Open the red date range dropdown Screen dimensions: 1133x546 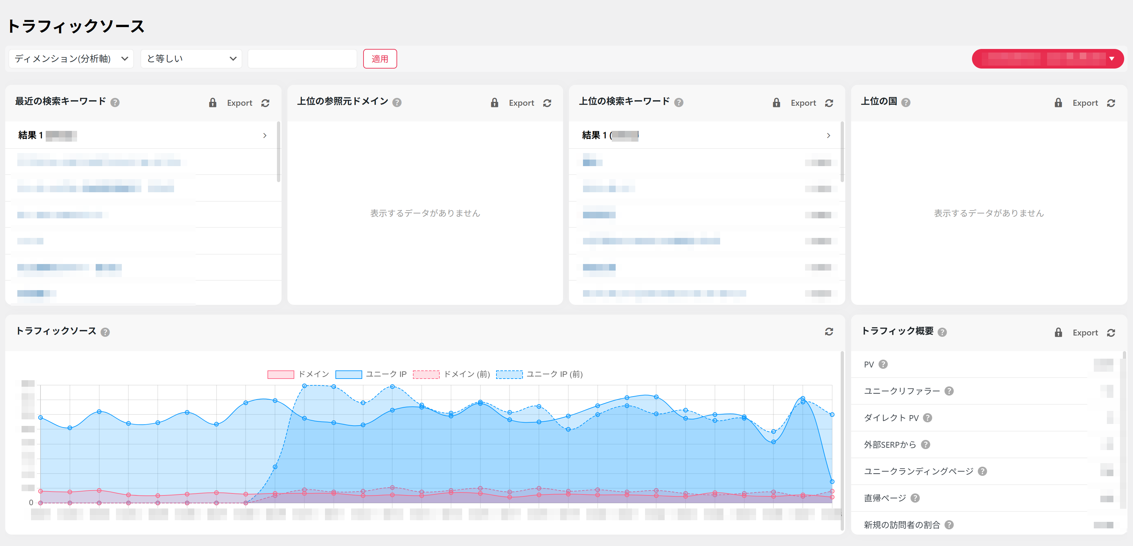click(x=1048, y=59)
